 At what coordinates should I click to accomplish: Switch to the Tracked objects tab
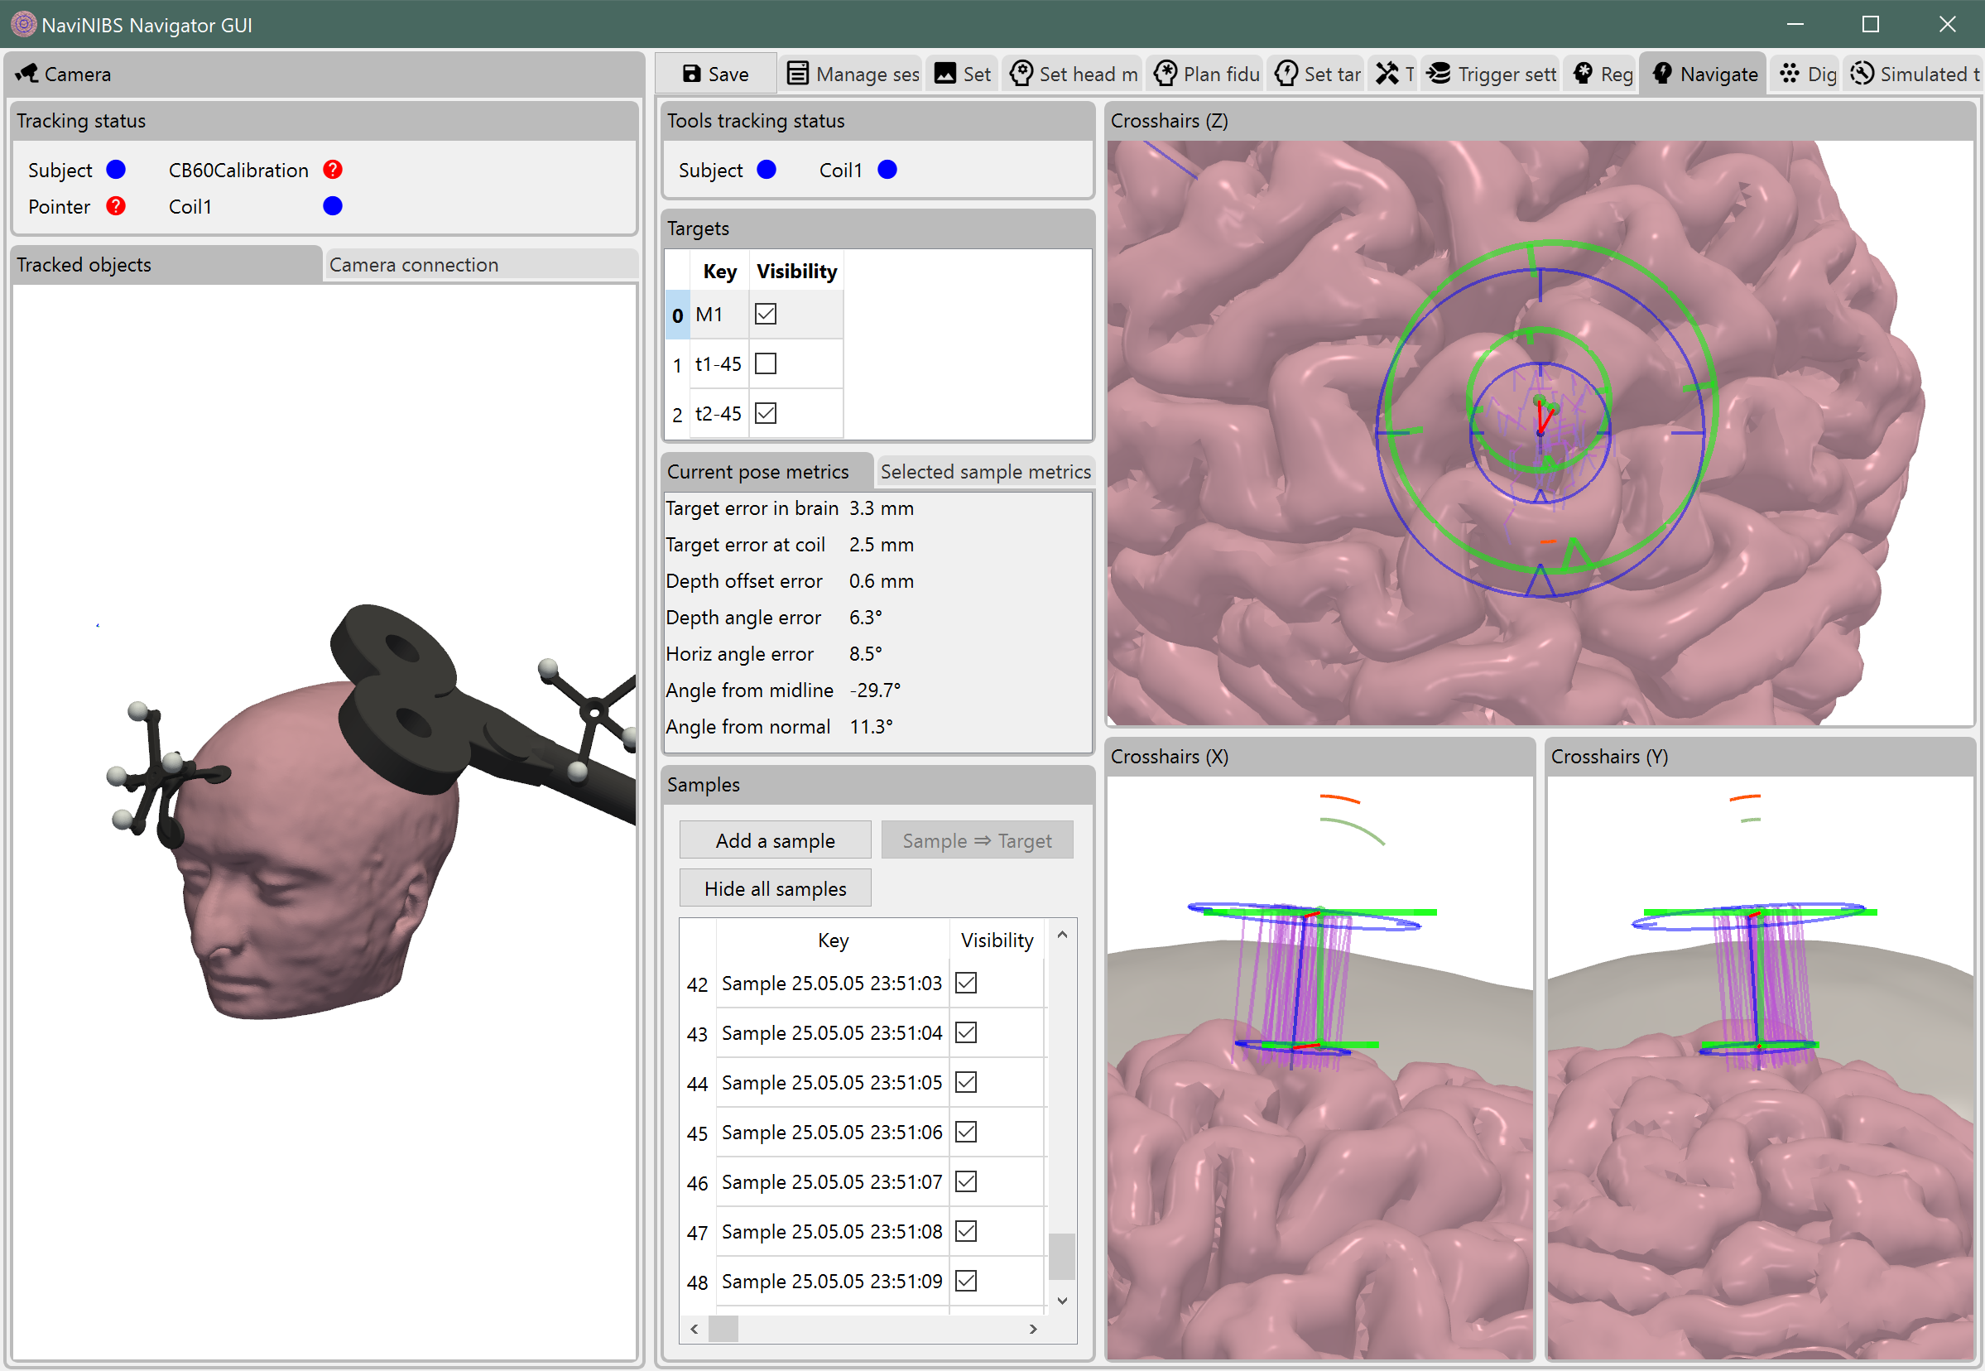pos(166,265)
